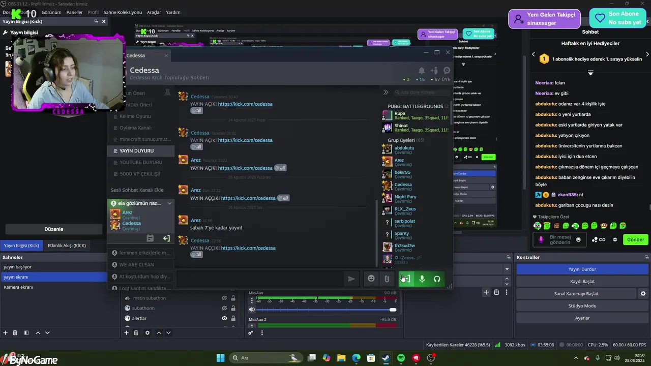Send Kick chat message with Gönder
Image resolution: width=651 pixels, height=366 pixels.
pos(635,239)
